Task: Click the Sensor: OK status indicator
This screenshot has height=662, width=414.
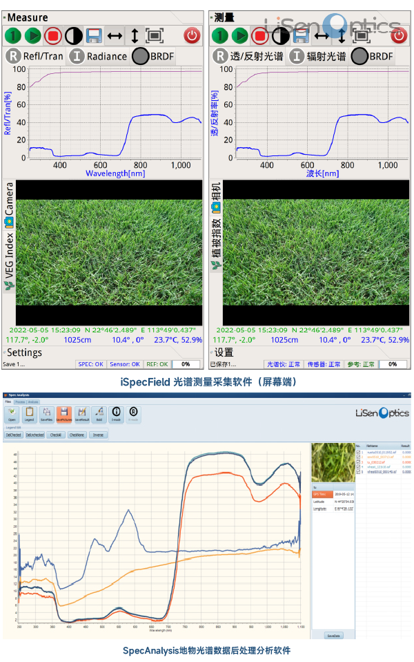Action: point(125,364)
